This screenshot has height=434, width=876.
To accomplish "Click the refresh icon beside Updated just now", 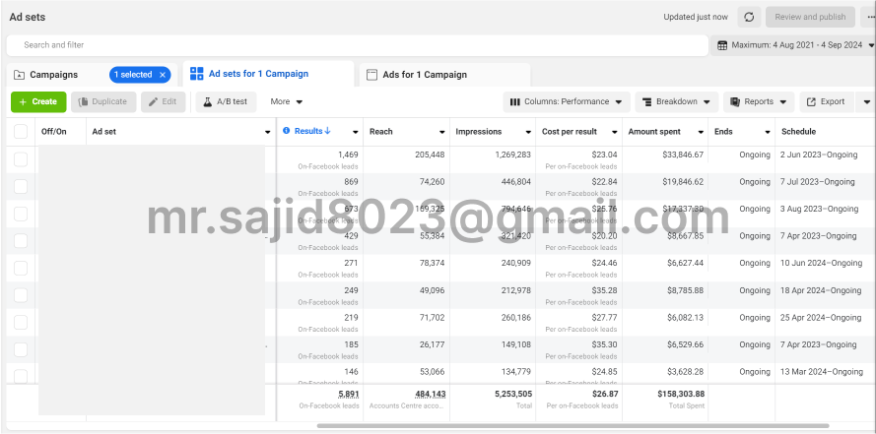I will click(x=749, y=17).
